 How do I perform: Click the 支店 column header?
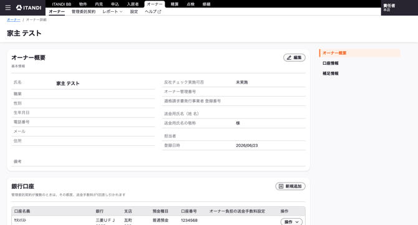[x=128, y=211]
